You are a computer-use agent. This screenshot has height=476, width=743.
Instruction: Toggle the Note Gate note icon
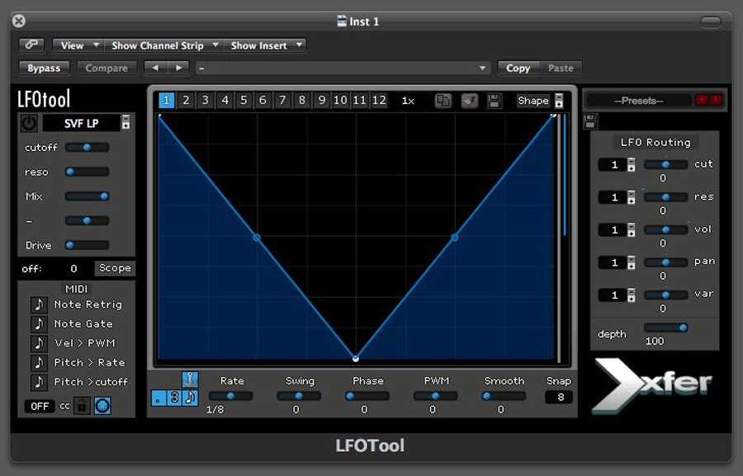[39, 323]
